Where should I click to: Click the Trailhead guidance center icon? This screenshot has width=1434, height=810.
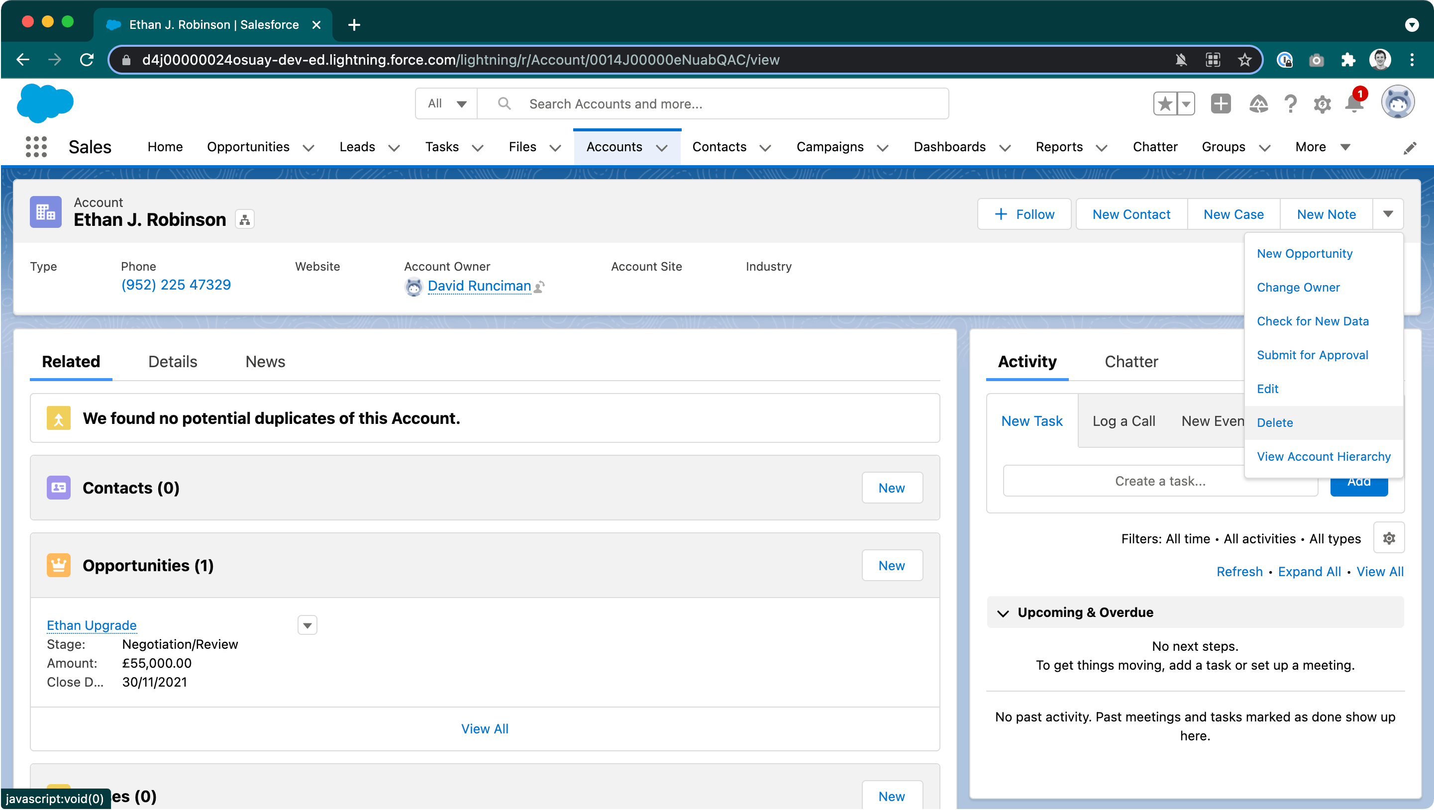1258,104
